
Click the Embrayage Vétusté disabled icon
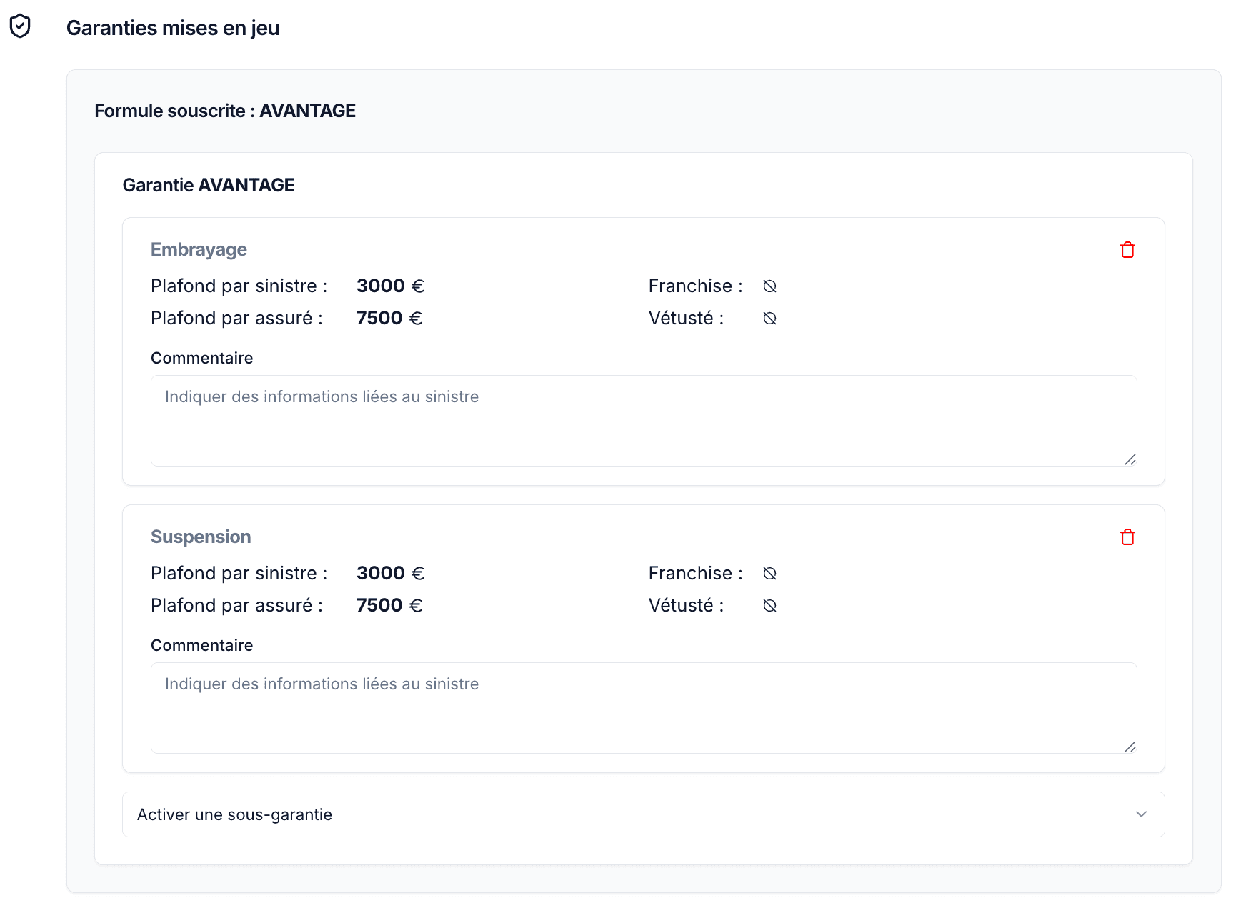(x=769, y=319)
